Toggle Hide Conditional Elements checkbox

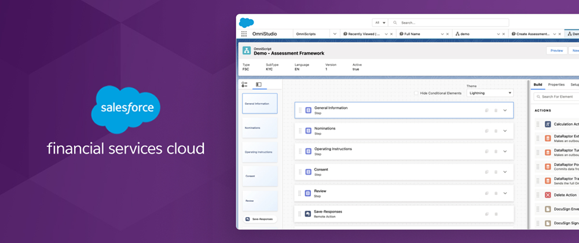pyautogui.click(x=416, y=93)
